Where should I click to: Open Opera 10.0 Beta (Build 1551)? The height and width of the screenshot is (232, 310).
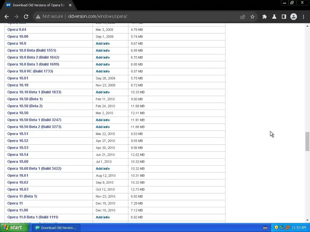click(x=32, y=50)
